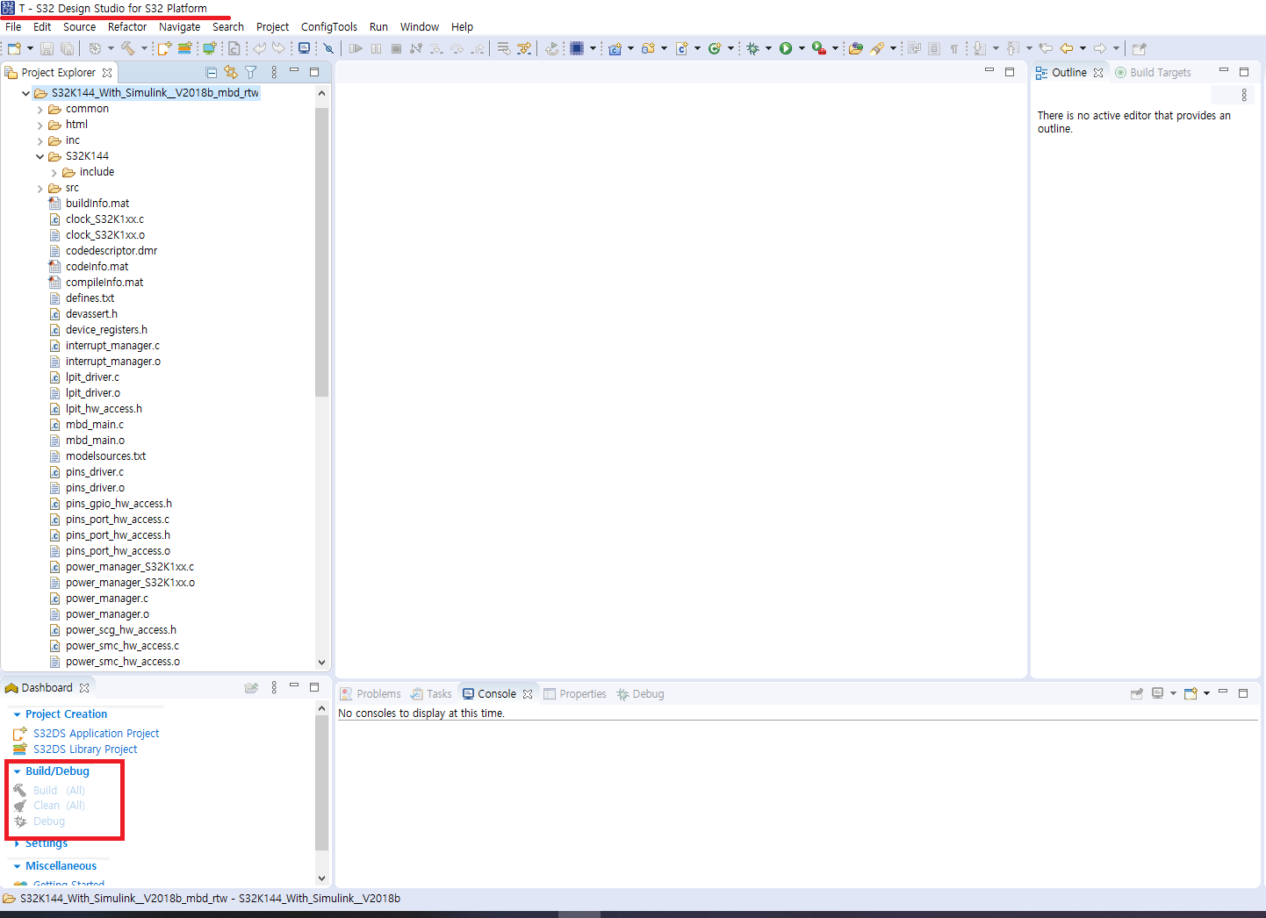Launch the Run button in the toolbar
Viewport: 1266px width, 918px height.
point(787,48)
